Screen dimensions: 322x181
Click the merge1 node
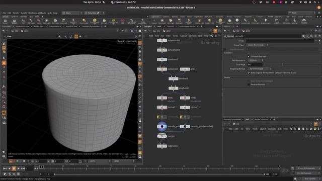click(162, 136)
